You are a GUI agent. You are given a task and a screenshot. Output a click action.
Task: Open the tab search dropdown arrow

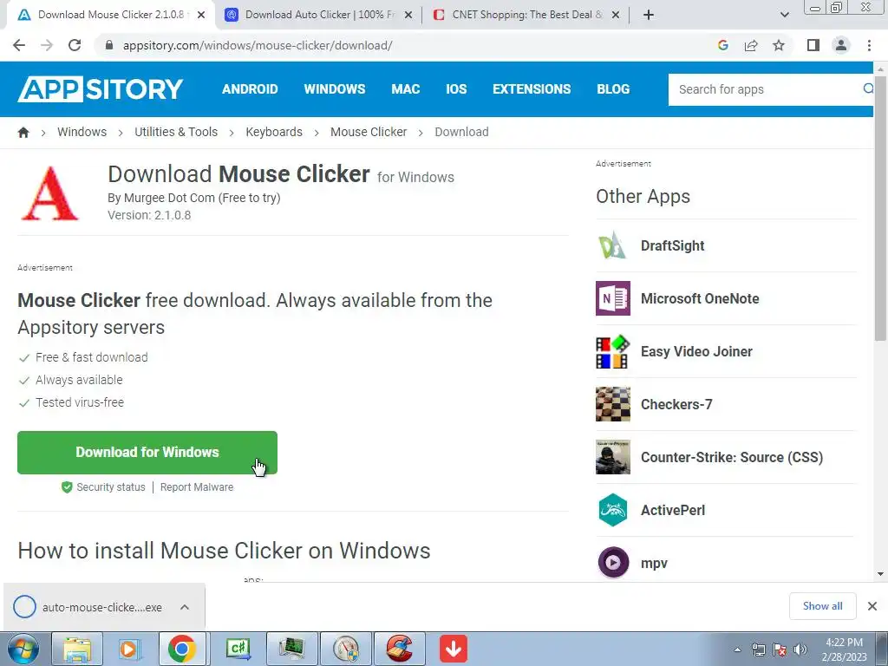click(x=784, y=15)
